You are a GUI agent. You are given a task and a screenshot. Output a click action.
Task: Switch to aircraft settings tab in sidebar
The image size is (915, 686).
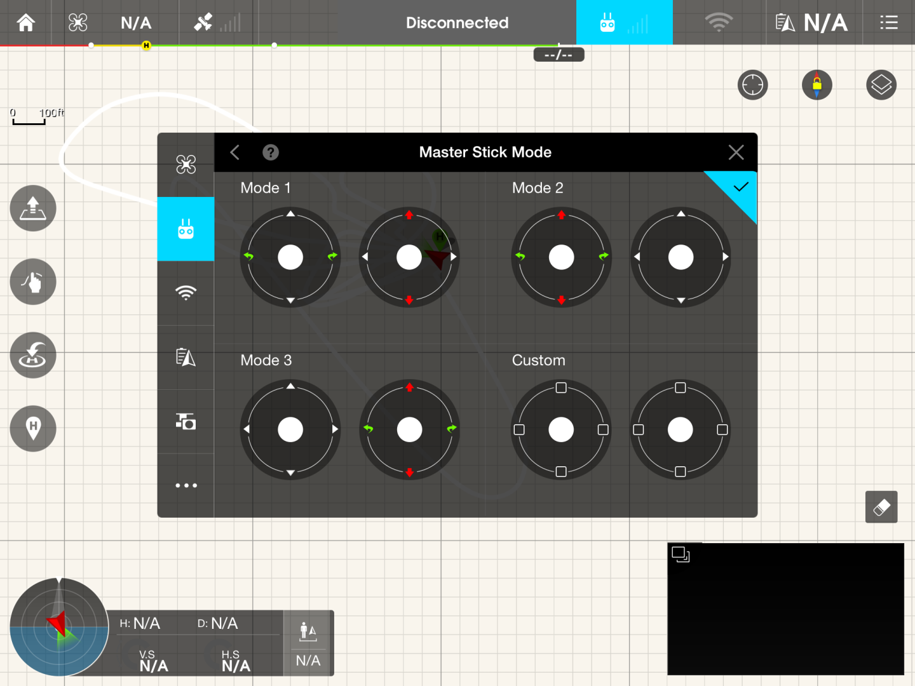tap(186, 165)
